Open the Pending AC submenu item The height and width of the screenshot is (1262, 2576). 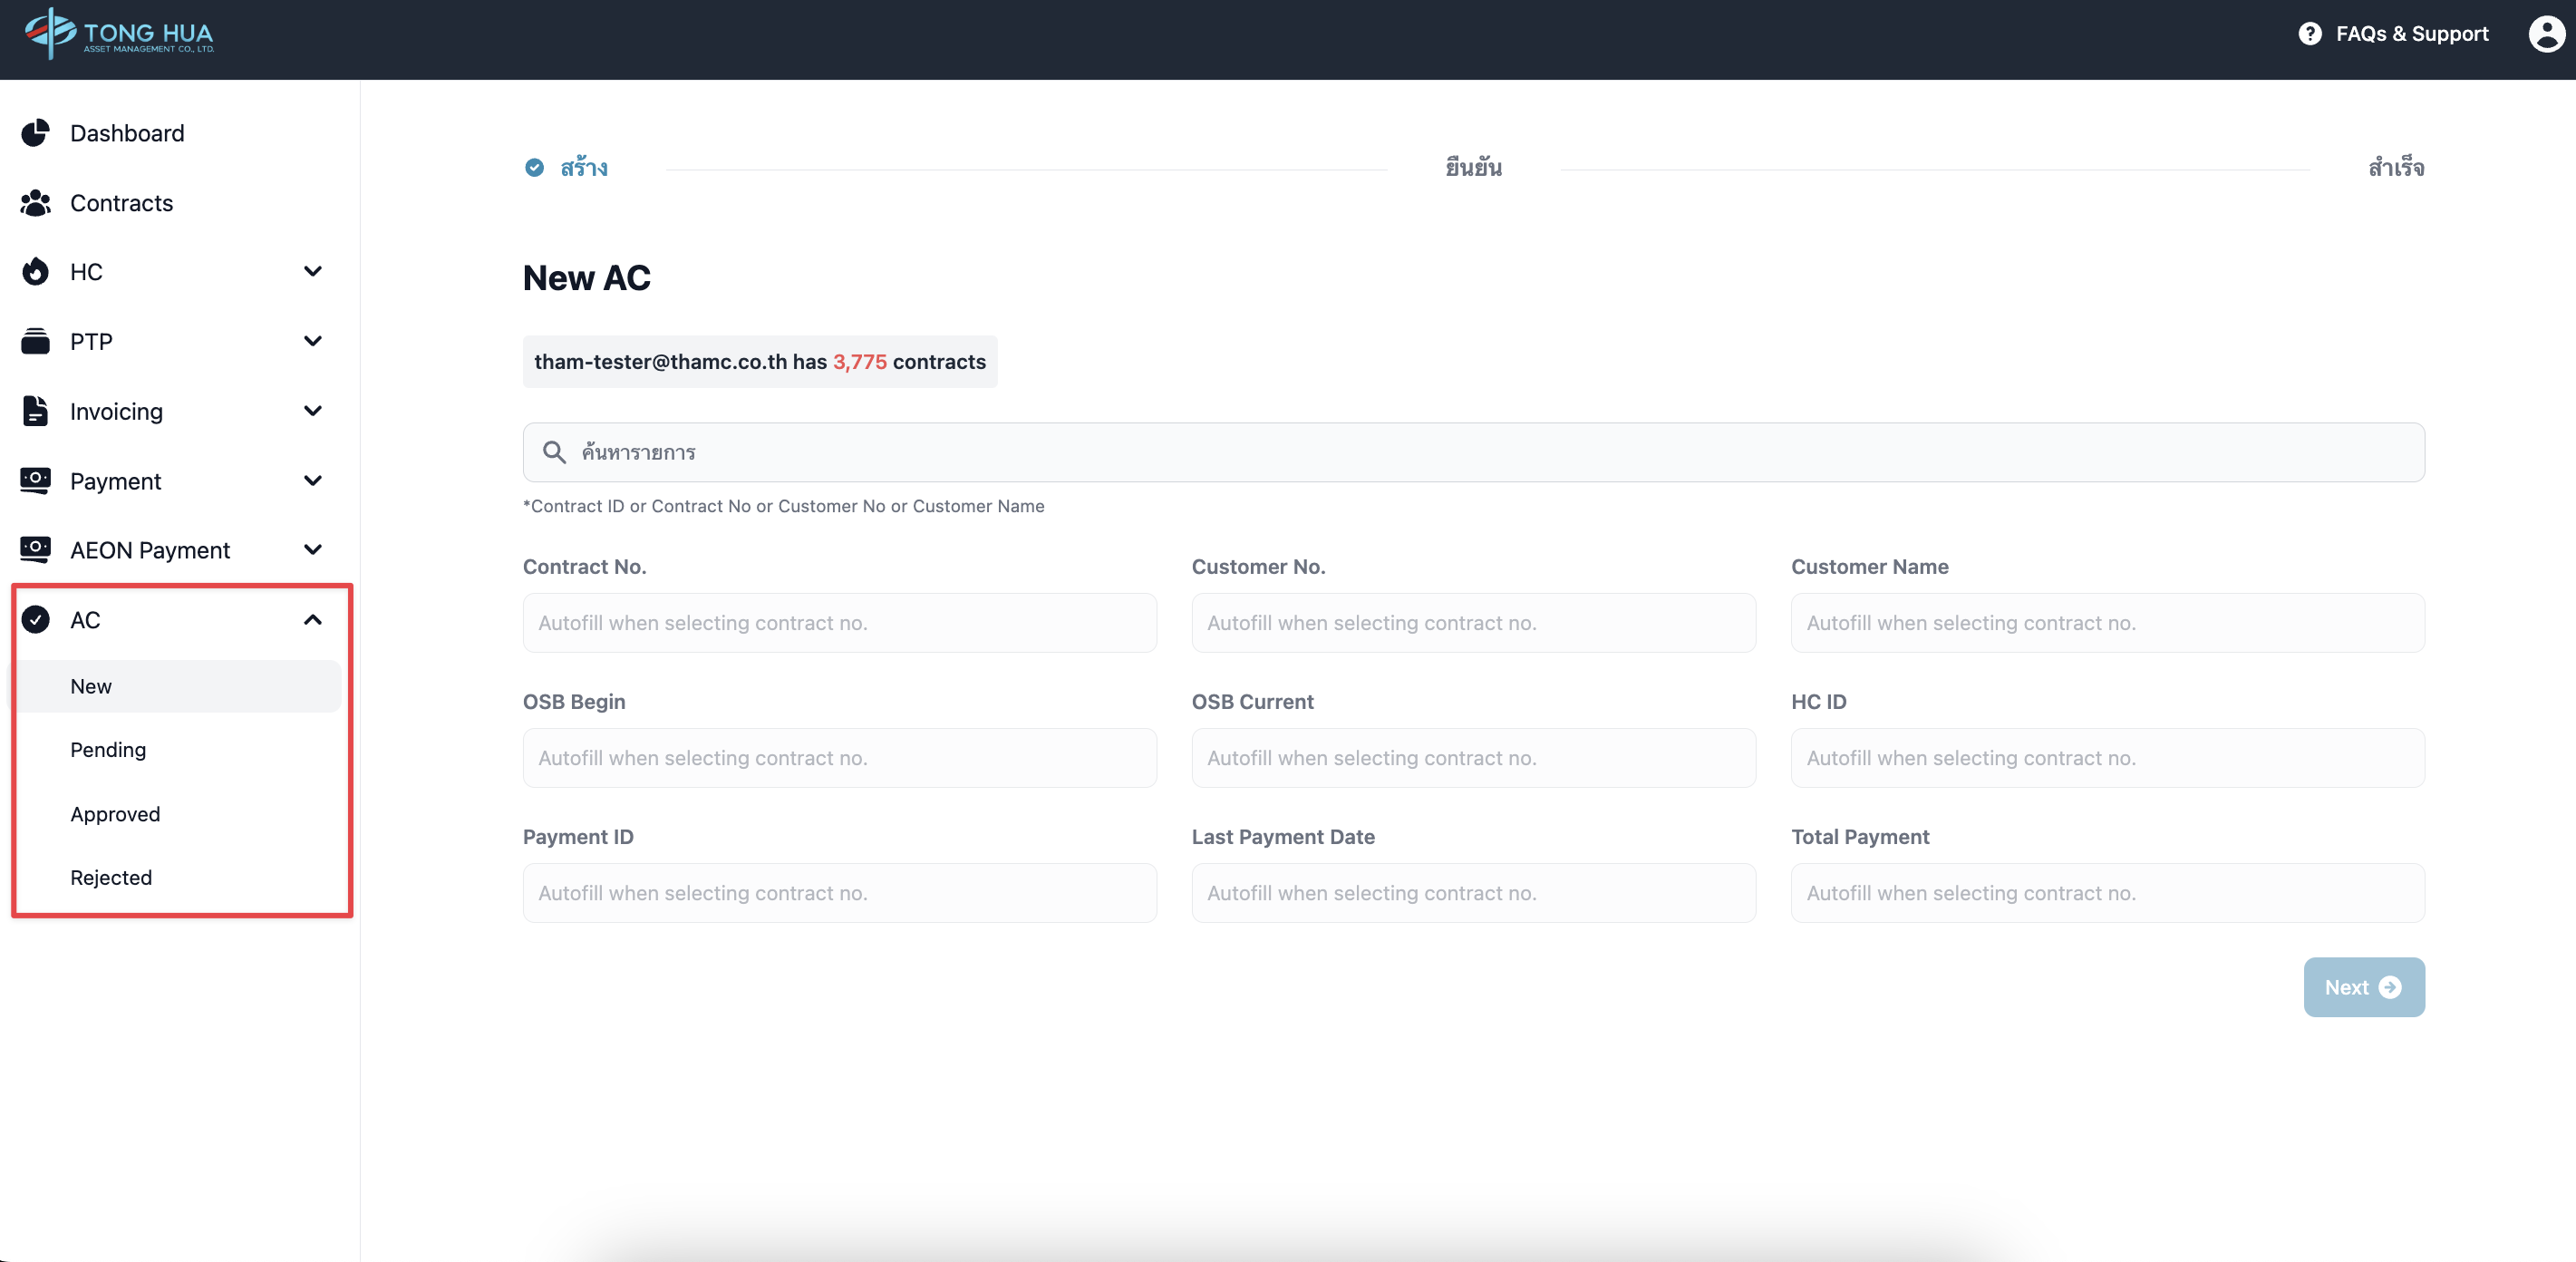[x=108, y=750]
